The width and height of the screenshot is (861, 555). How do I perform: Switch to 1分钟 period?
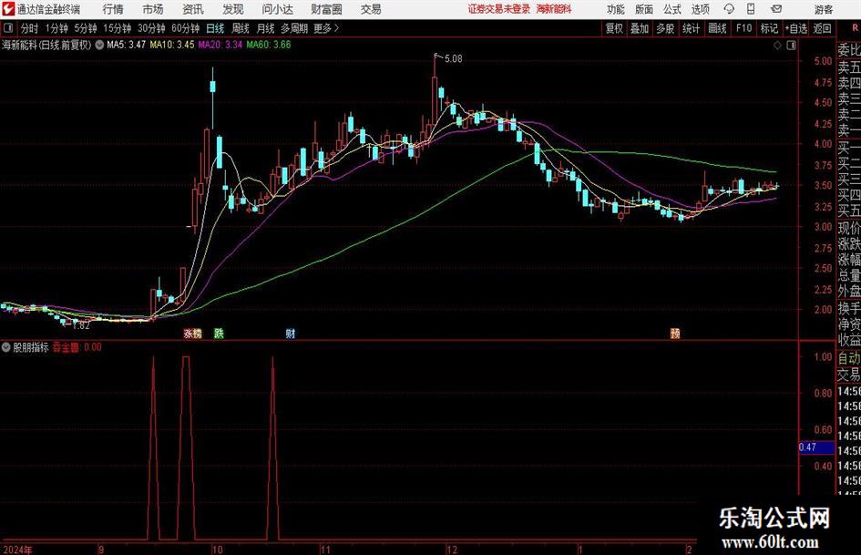pyautogui.click(x=56, y=28)
